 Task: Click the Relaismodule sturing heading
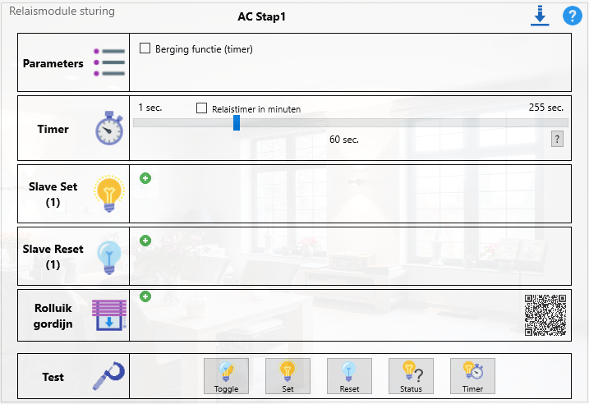pyautogui.click(x=62, y=11)
